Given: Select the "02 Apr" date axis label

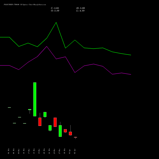Looking at the screenshot, I should tap(75, 151).
